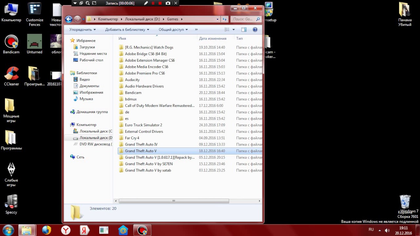Open the Windows Start orb
The image size is (420, 236).
coord(8,230)
